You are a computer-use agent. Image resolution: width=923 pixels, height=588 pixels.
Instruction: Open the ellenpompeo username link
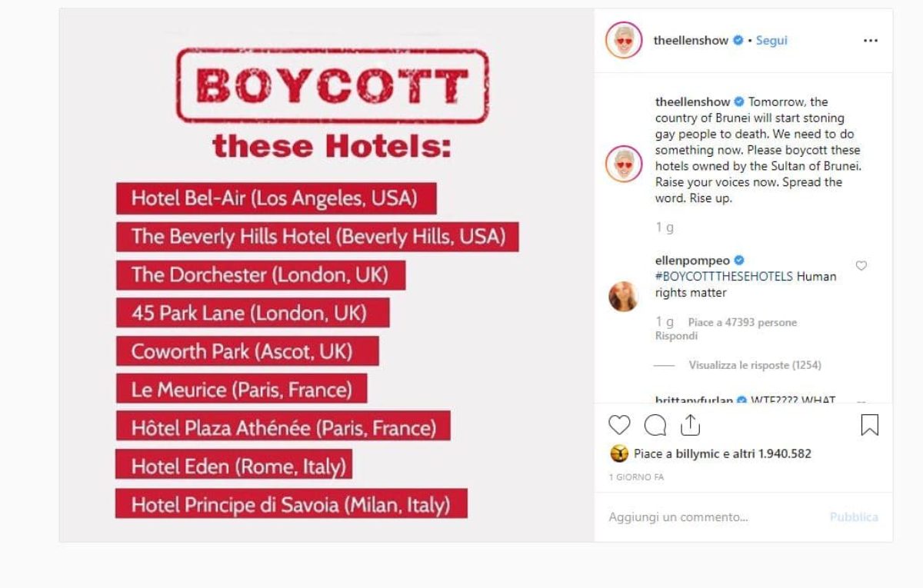click(x=692, y=261)
